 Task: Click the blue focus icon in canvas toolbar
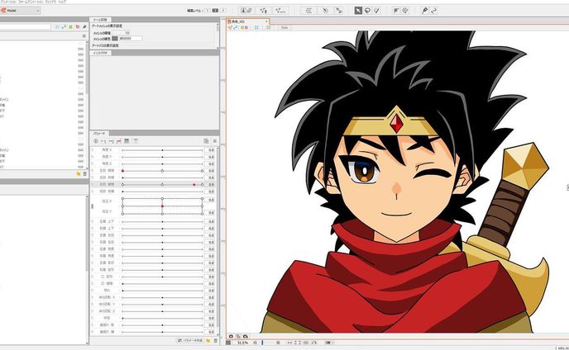[x=256, y=27]
